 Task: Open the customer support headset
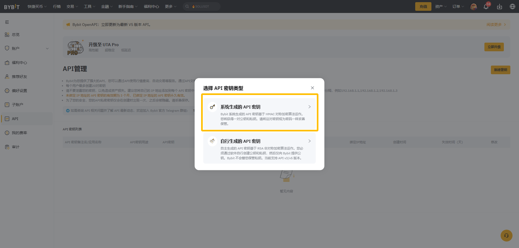click(507, 236)
